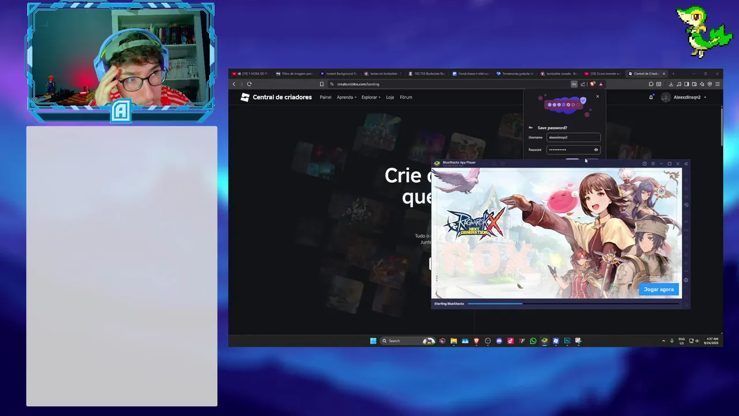Click Jogar agora in BlueStacks

click(x=659, y=289)
